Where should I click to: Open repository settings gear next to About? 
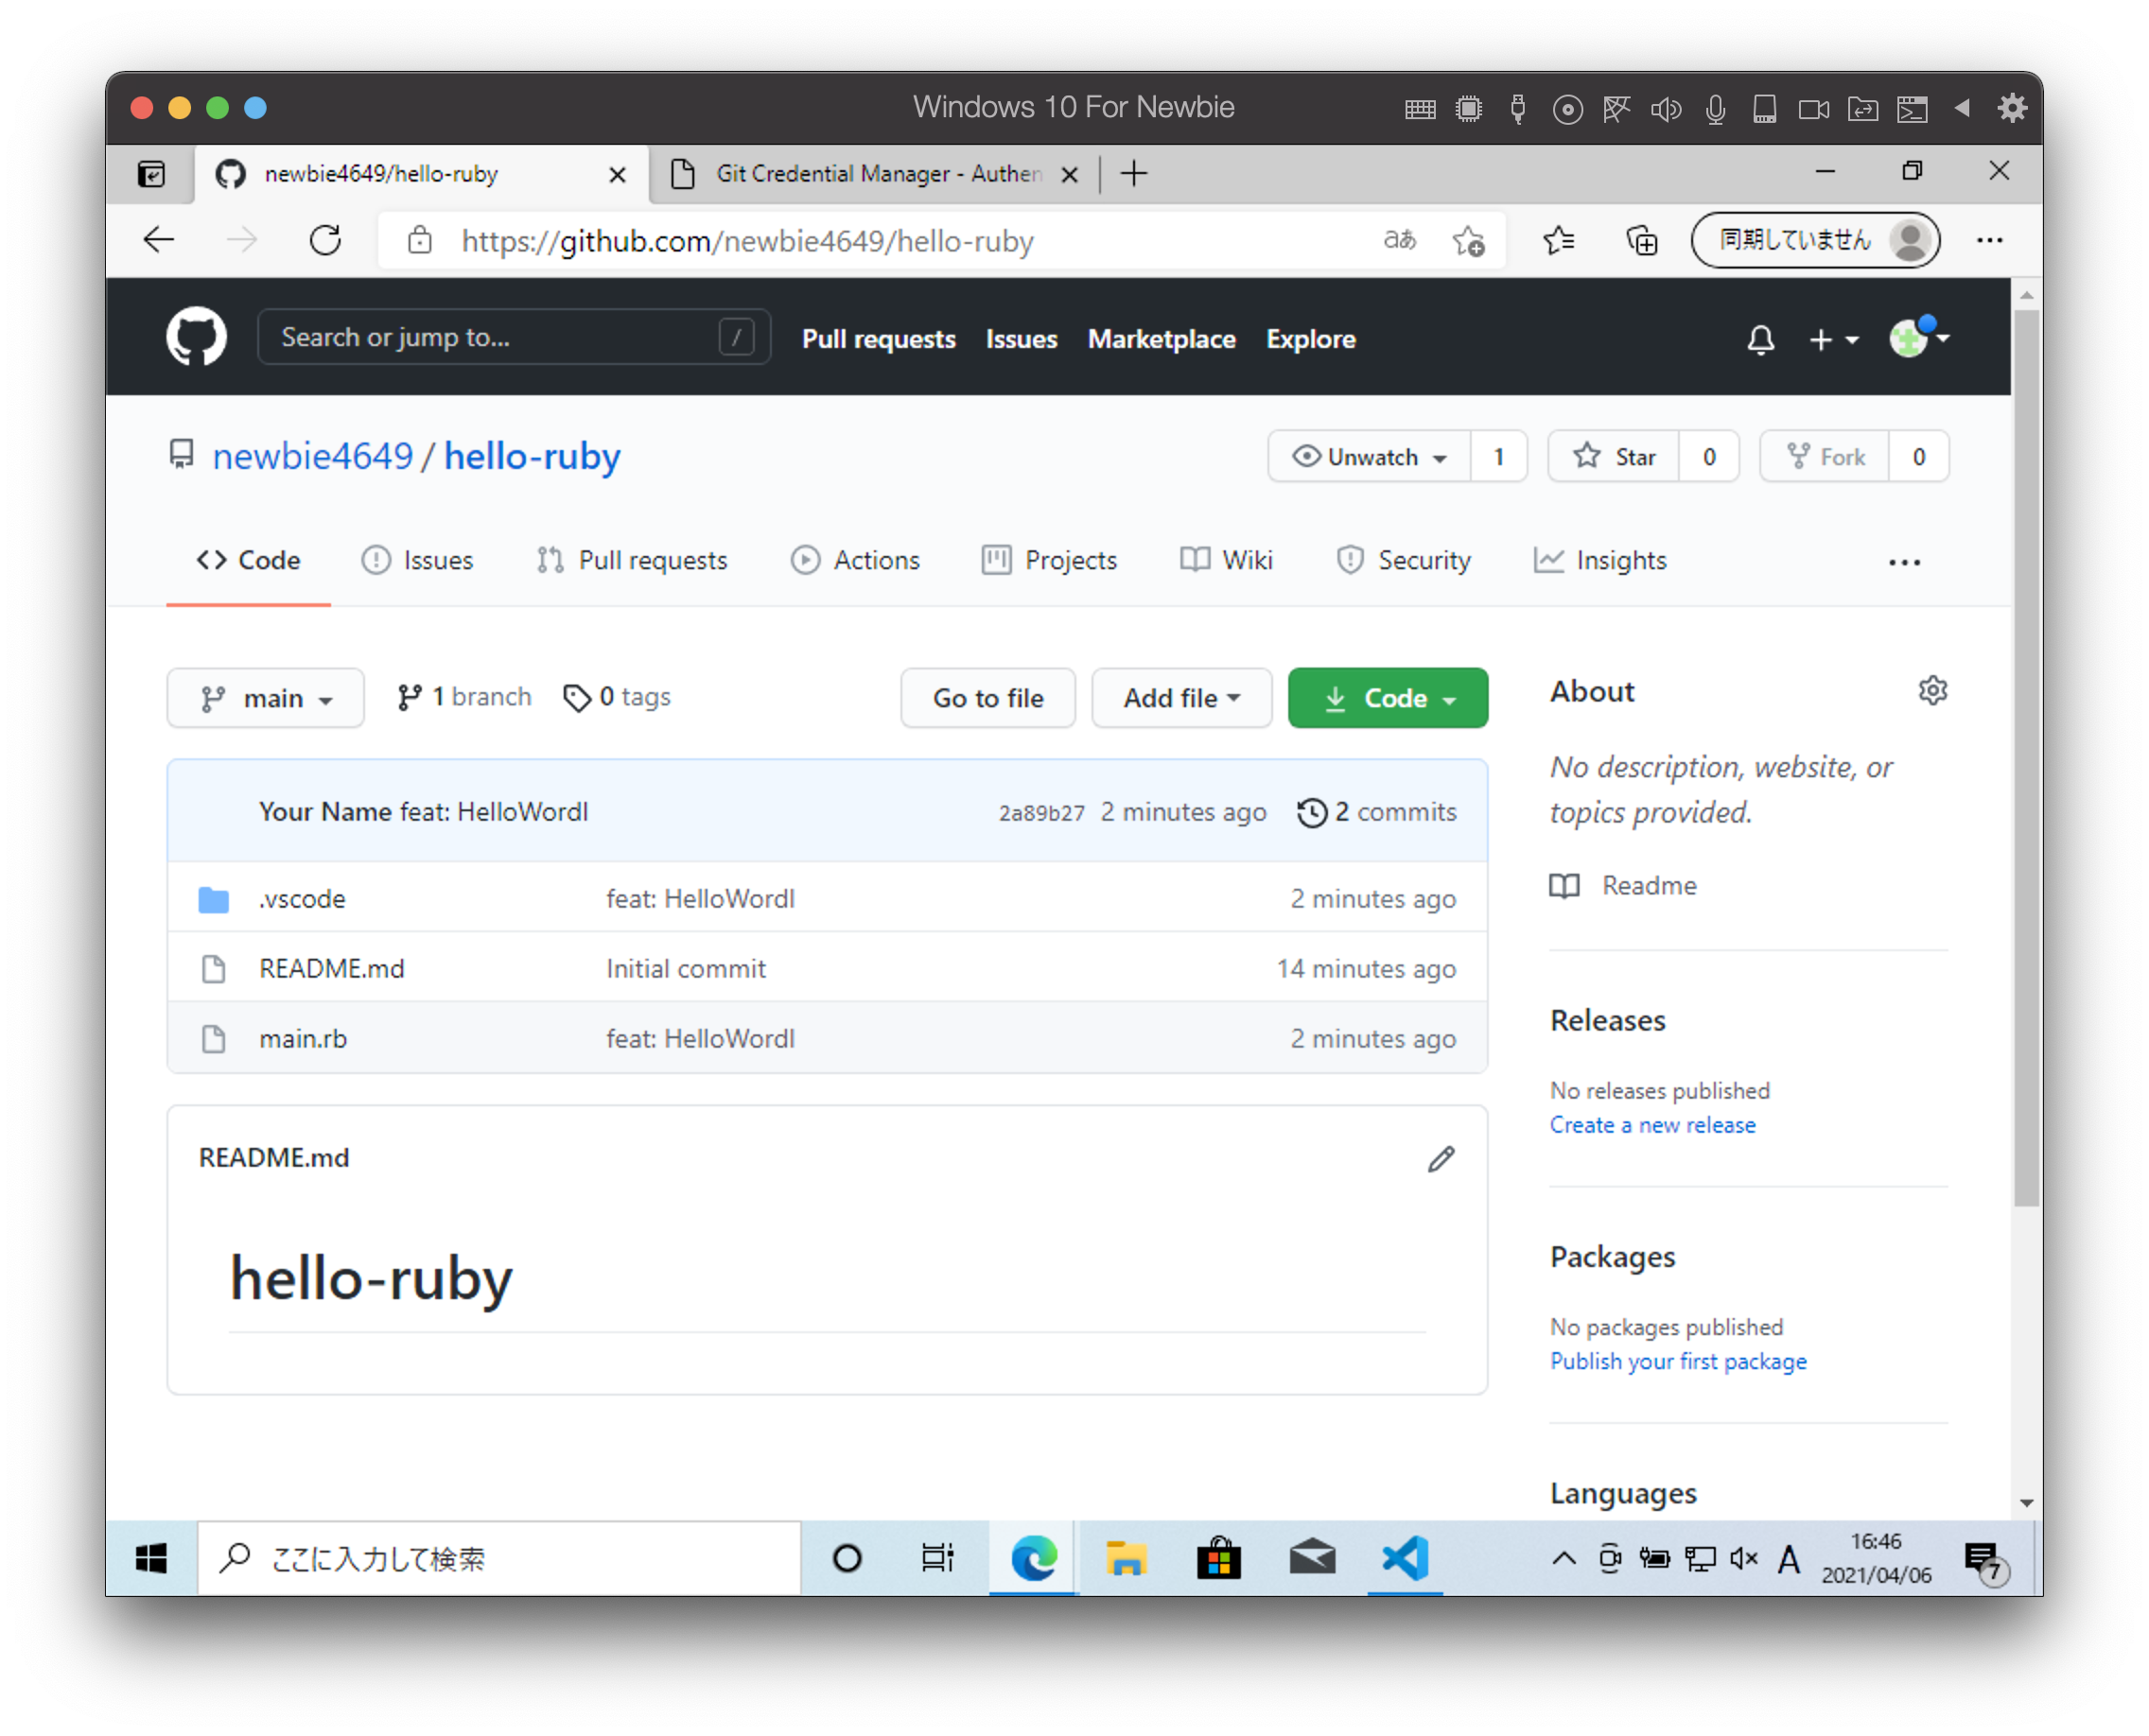pyautogui.click(x=1933, y=690)
